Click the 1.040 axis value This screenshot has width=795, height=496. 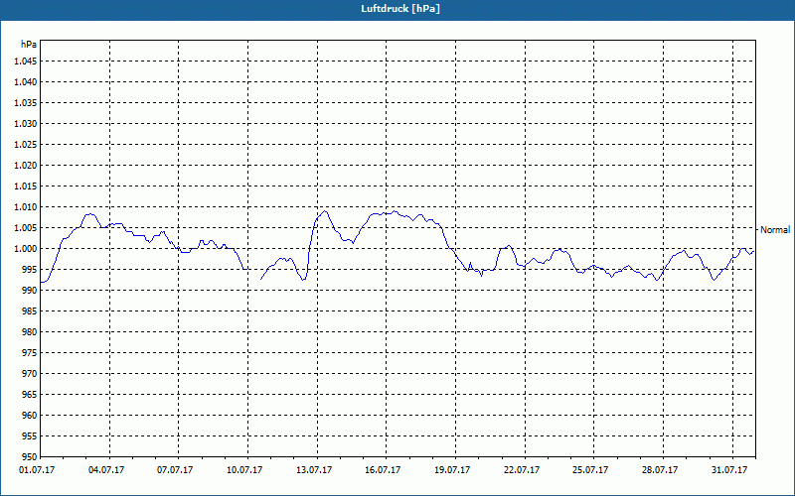point(27,82)
